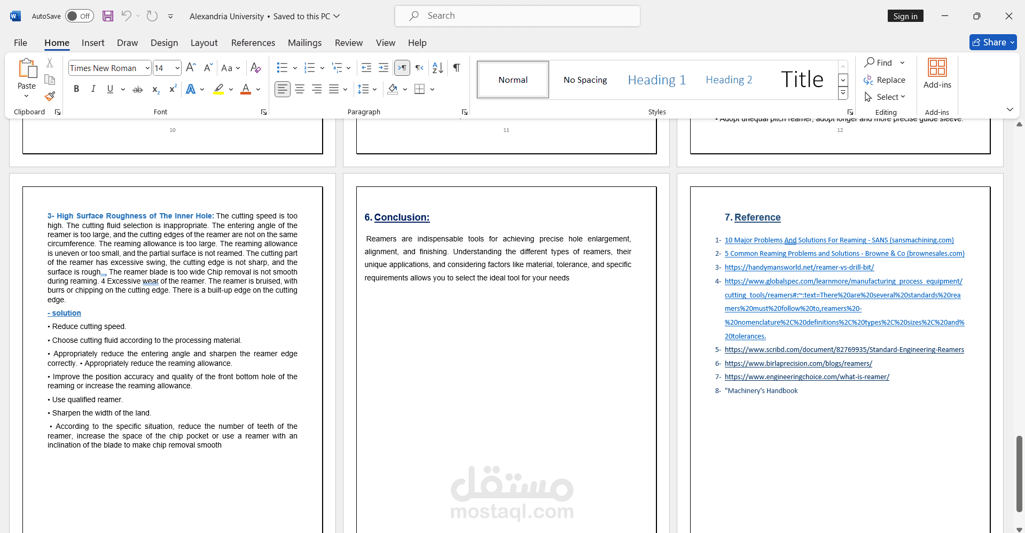This screenshot has height=533, width=1025.
Task: Increase paragraph indent
Action: (384, 68)
